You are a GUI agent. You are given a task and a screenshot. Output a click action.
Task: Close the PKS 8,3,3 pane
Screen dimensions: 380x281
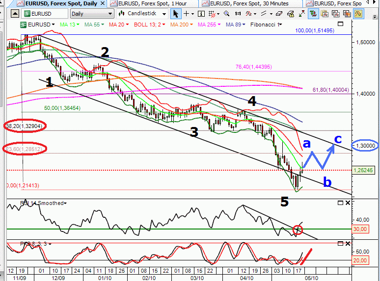click(x=348, y=244)
